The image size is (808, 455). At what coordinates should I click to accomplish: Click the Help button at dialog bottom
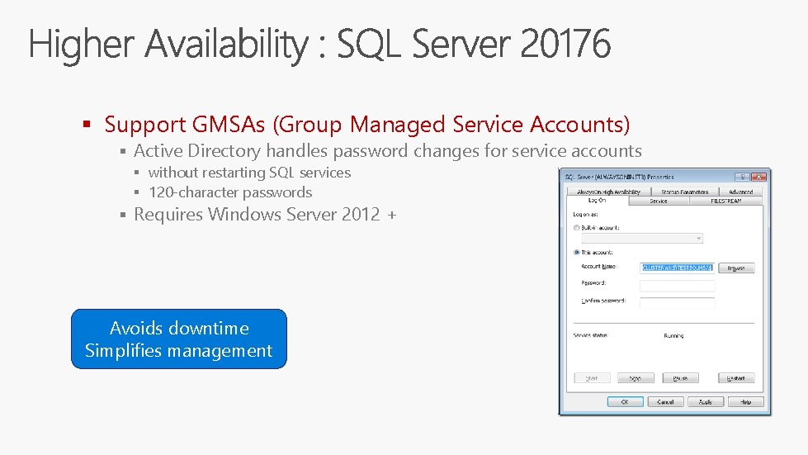[745, 402]
